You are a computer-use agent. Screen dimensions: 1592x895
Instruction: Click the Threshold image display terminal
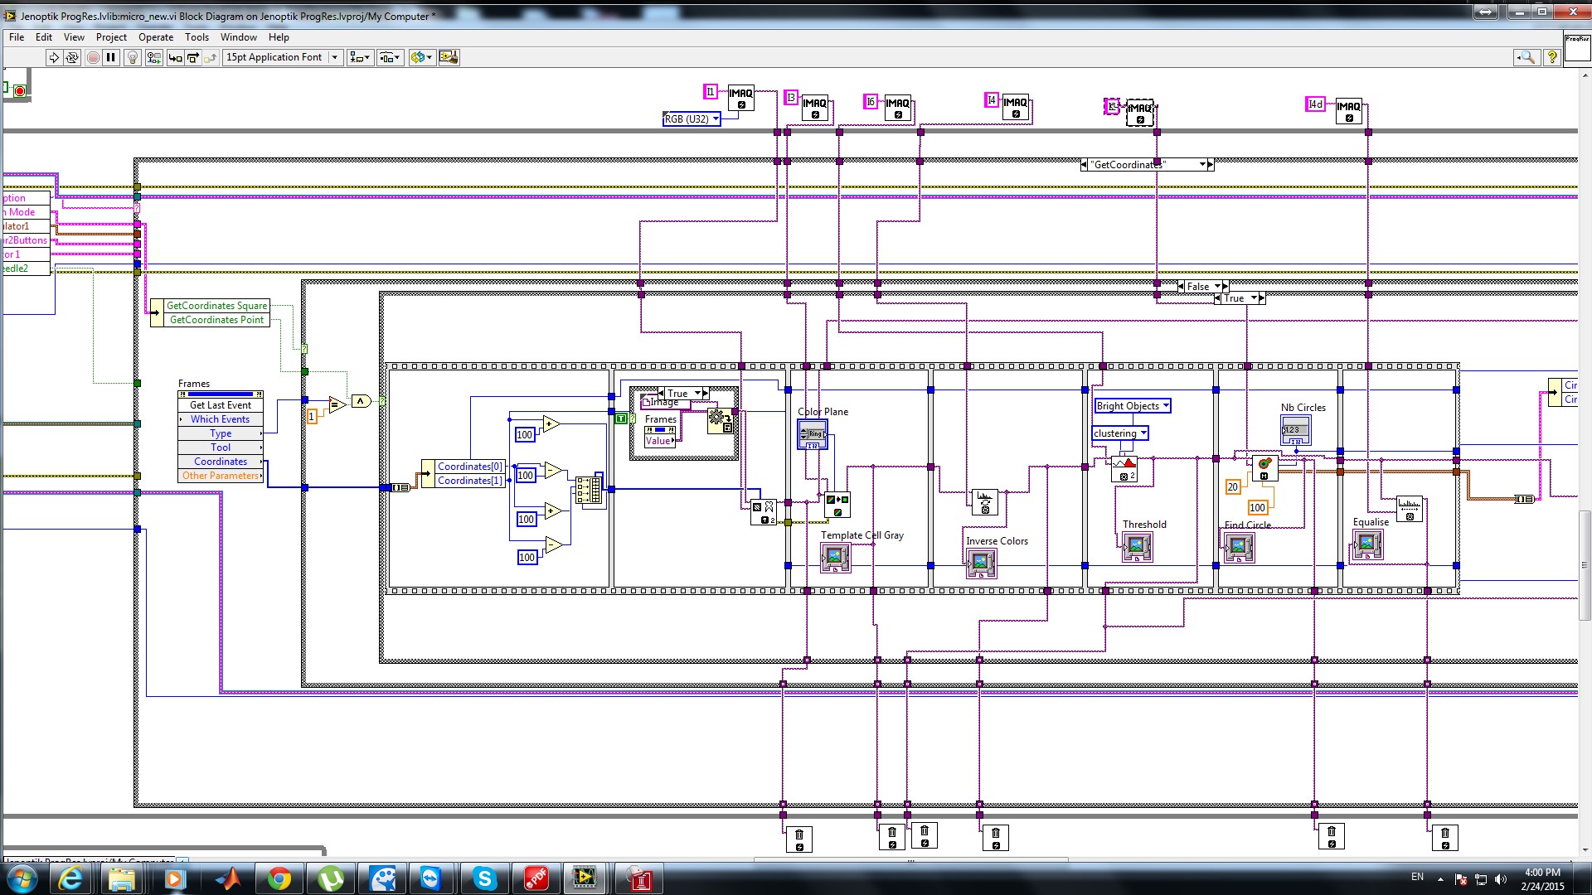pyautogui.click(x=1137, y=547)
